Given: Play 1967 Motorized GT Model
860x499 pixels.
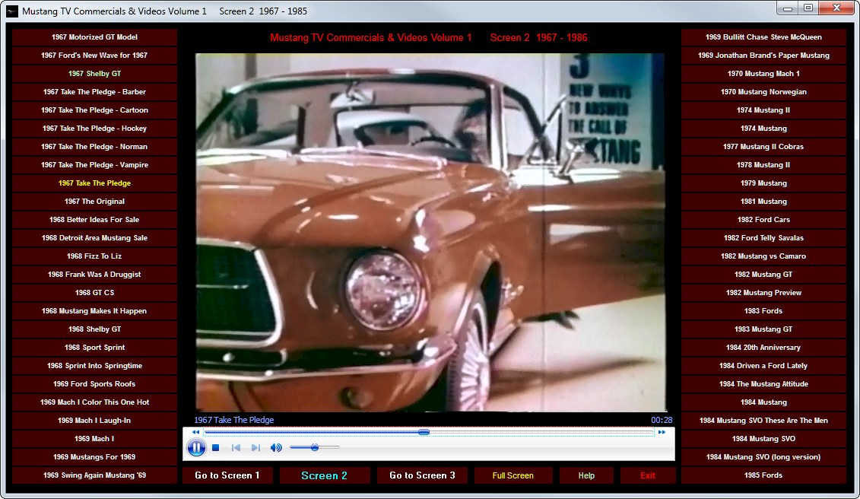Looking at the screenshot, I should click(94, 37).
